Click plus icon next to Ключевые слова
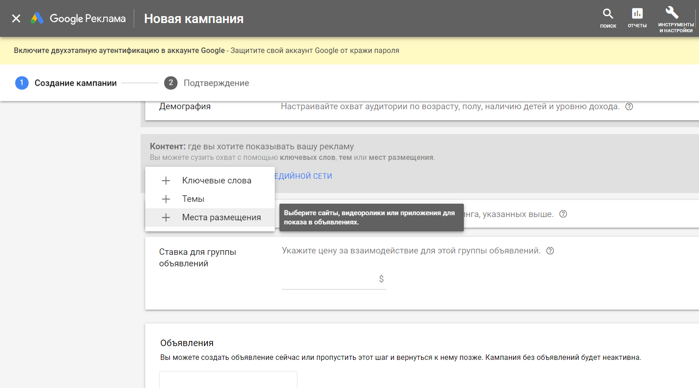 click(x=166, y=181)
